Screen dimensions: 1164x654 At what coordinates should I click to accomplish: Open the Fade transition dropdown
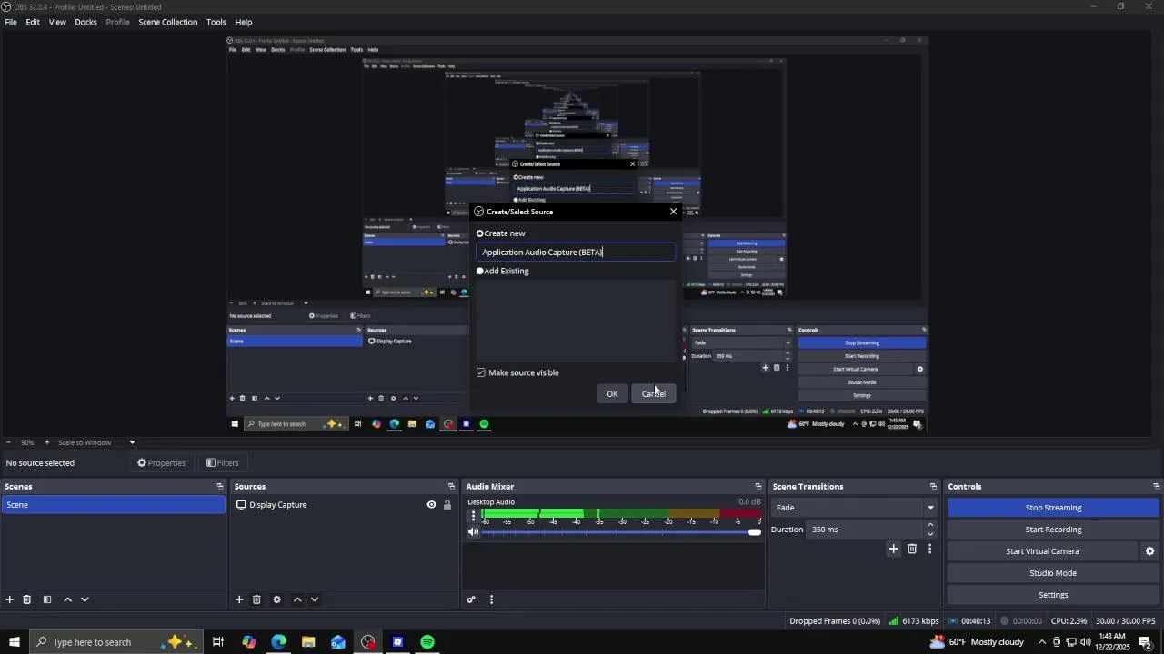coord(855,508)
